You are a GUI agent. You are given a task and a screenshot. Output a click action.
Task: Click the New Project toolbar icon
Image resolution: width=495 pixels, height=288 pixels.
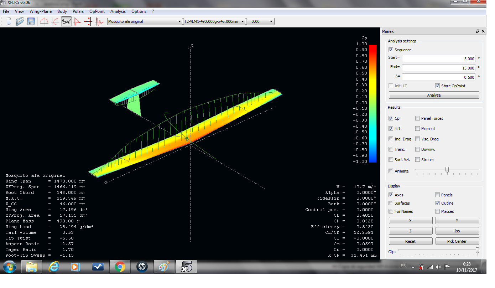9,21
